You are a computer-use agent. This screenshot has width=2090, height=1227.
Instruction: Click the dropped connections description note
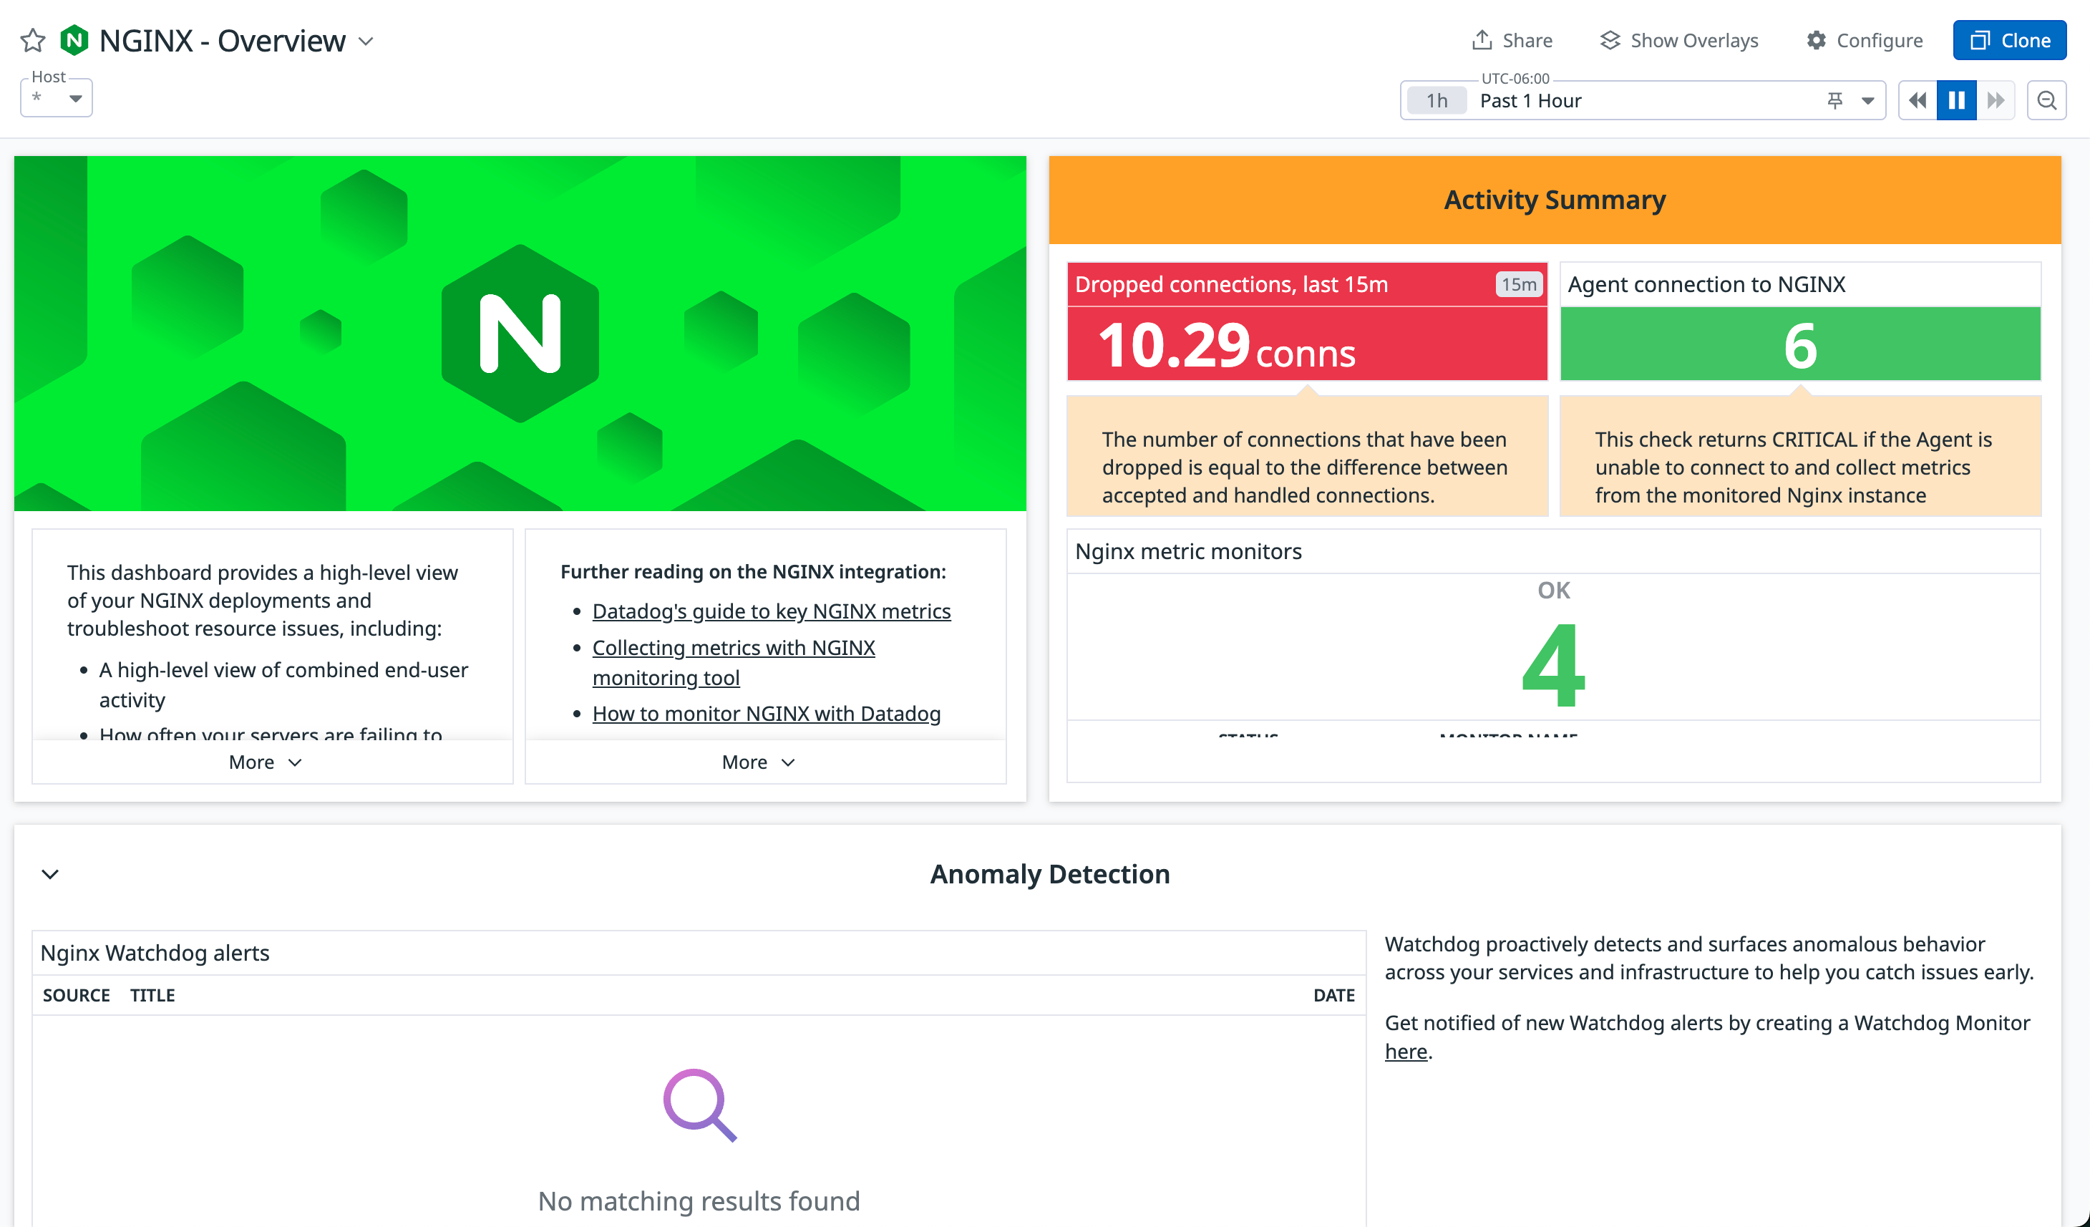(x=1307, y=456)
